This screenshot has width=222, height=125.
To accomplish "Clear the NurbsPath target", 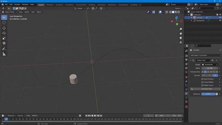I will pyautogui.click(x=216, y=65).
